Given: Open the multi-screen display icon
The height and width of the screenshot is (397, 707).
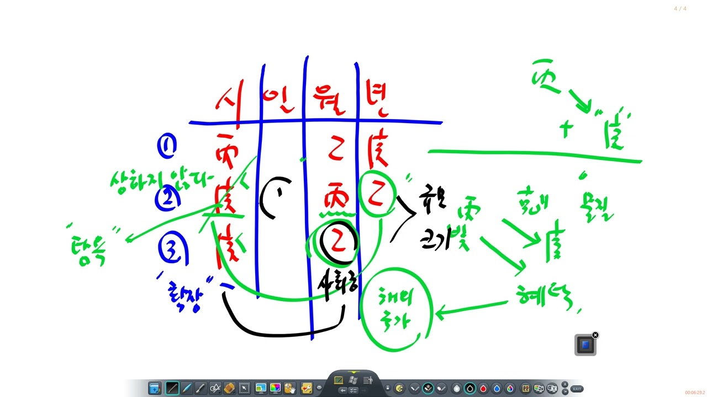Looking at the screenshot, I should tap(539, 388).
